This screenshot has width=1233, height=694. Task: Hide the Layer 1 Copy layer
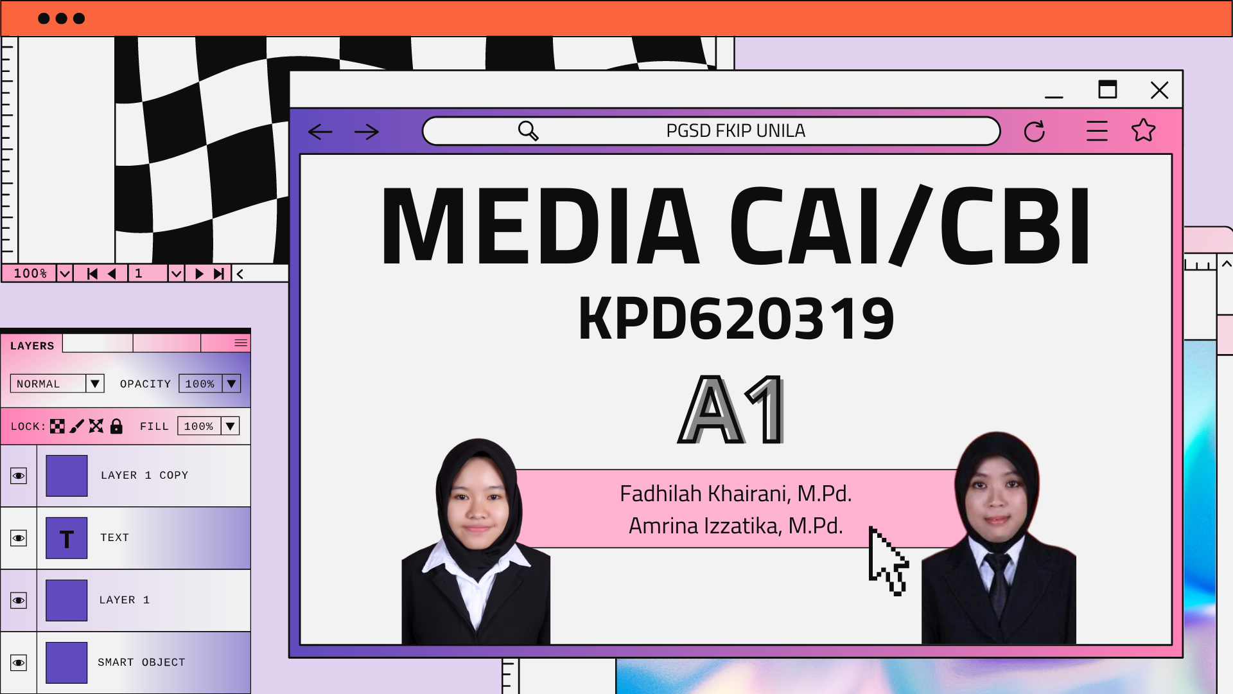[x=19, y=476]
